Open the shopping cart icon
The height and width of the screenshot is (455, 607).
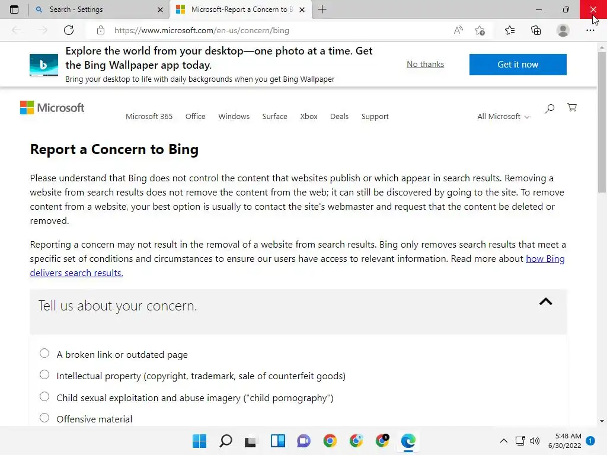coord(572,108)
